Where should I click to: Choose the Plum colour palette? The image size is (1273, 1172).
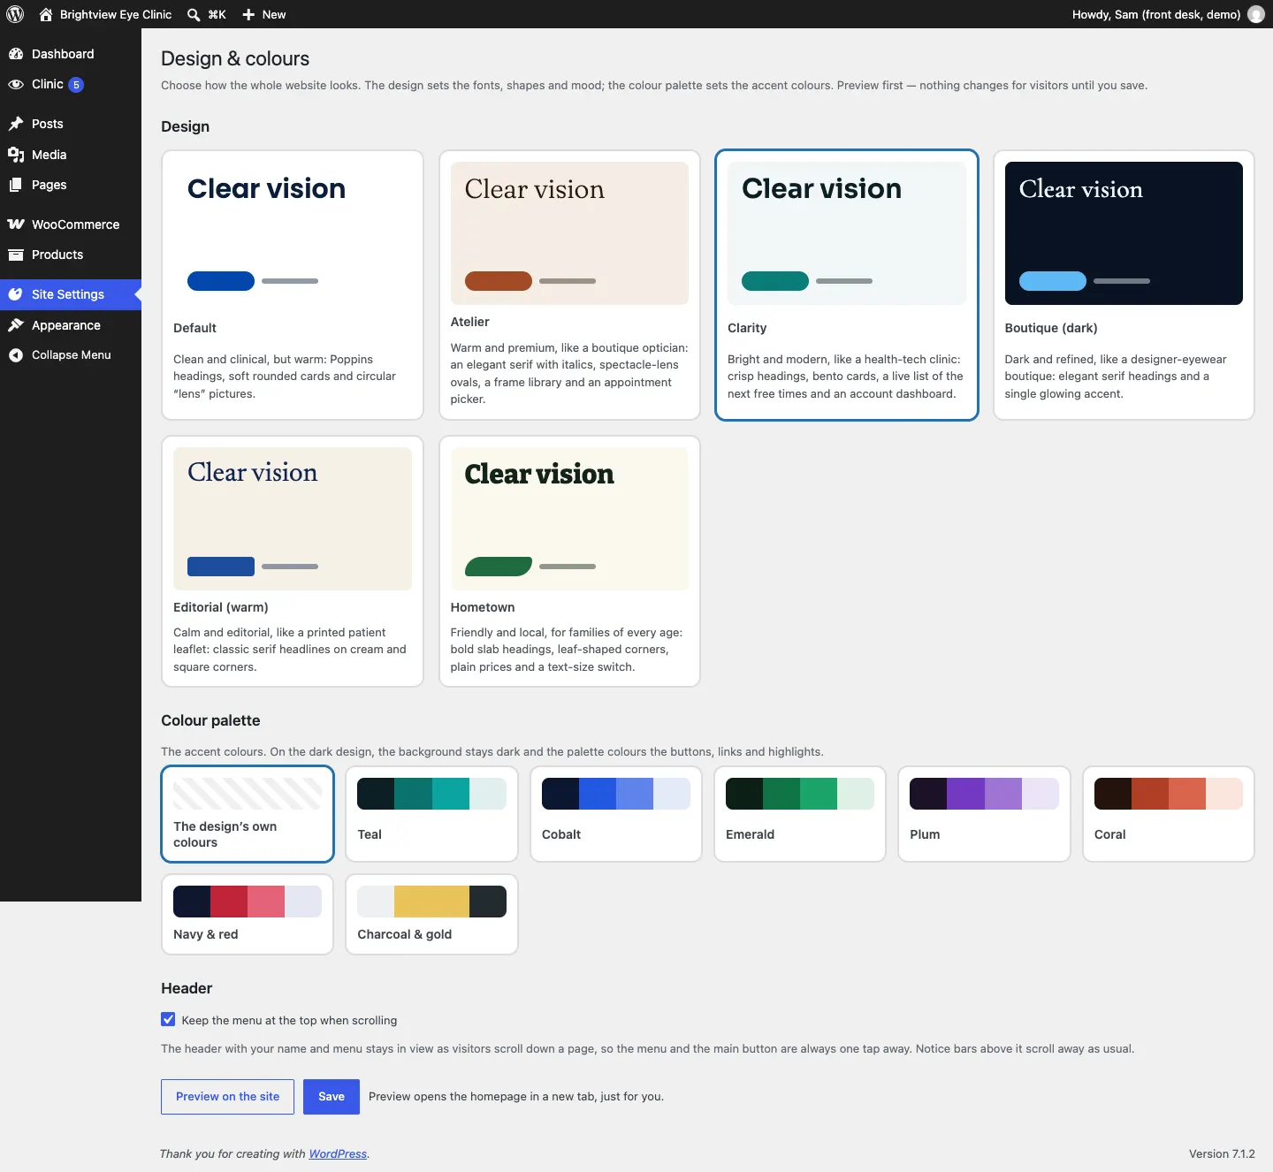pyautogui.click(x=984, y=814)
